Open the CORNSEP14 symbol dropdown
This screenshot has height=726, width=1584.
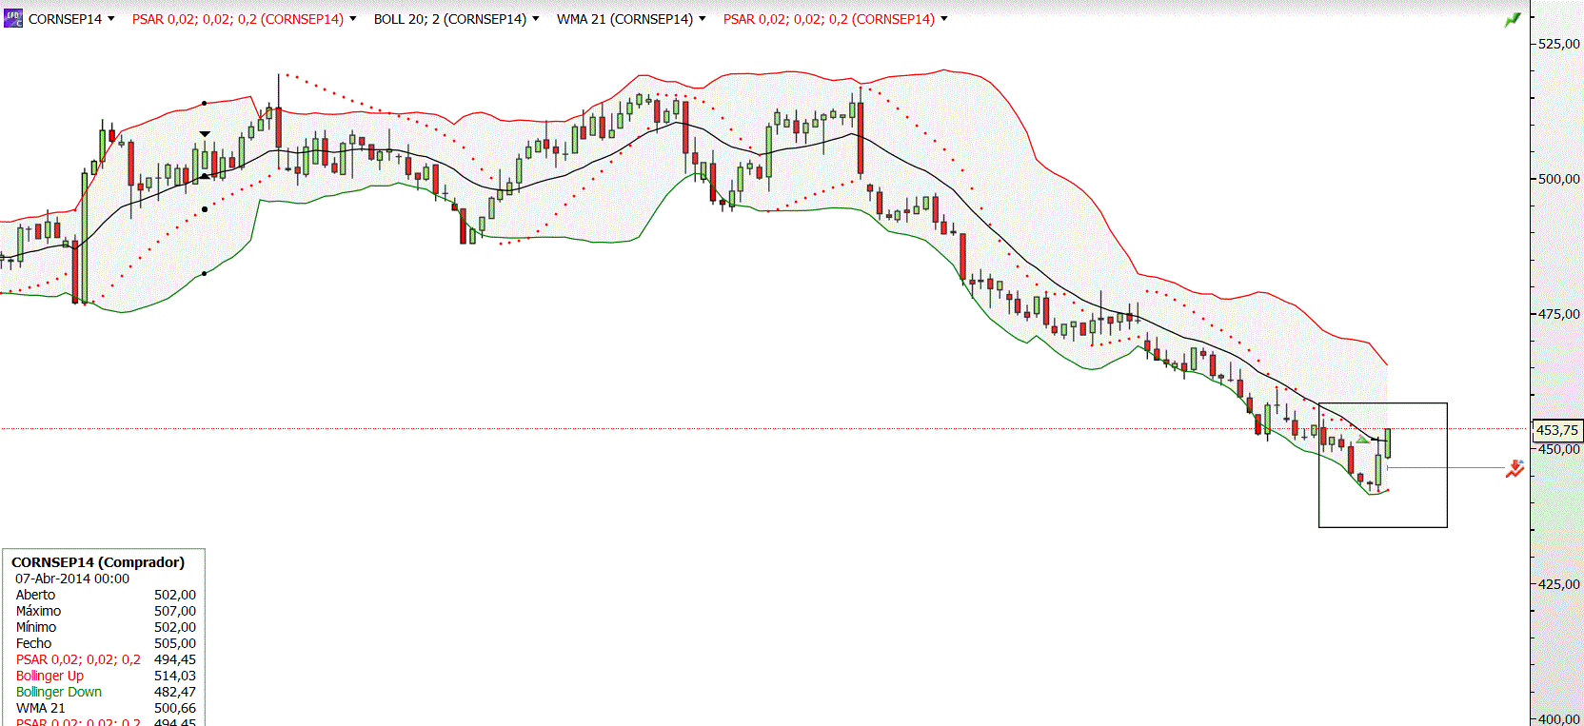(x=111, y=19)
